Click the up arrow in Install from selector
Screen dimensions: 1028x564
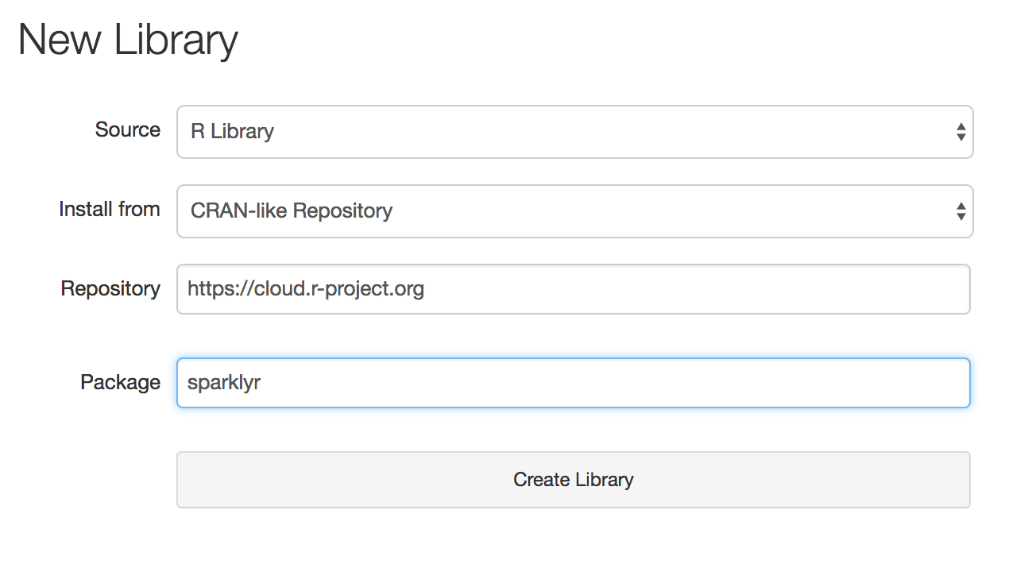coord(960,206)
